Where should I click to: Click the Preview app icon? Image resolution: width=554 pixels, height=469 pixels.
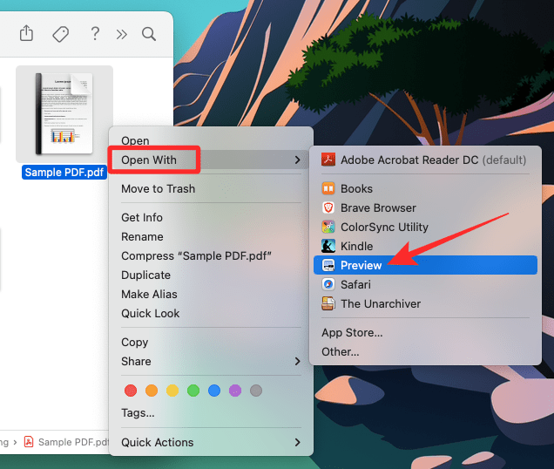[328, 265]
